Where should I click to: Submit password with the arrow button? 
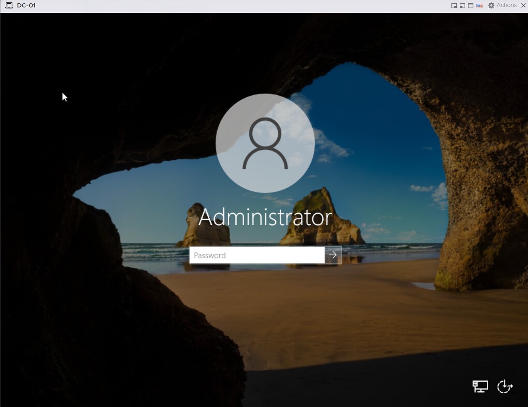333,255
